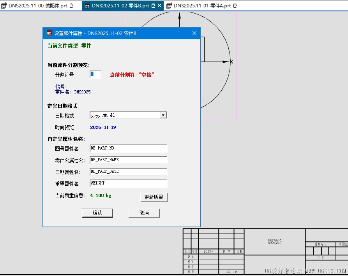348x276 pixels.
Task: Click DNS2025 in the drawing title block
Action: (275, 242)
